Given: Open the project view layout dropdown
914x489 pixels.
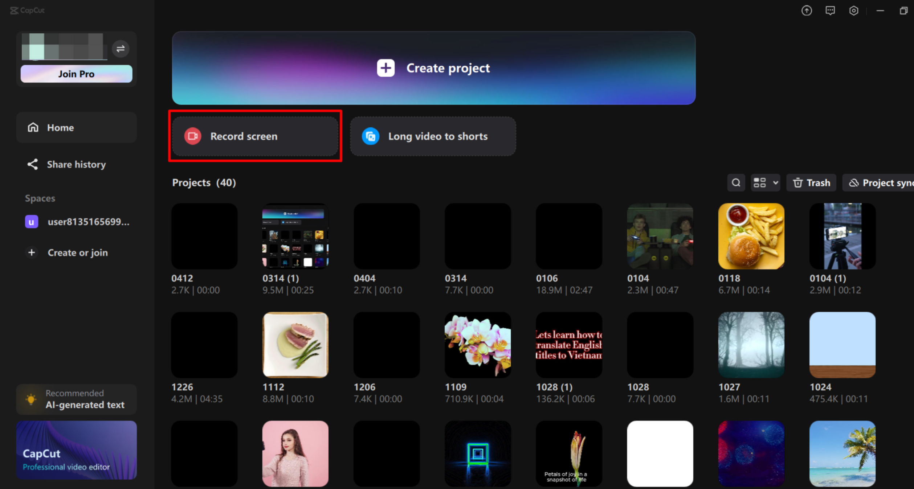Looking at the screenshot, I should (x=765, y=182).
